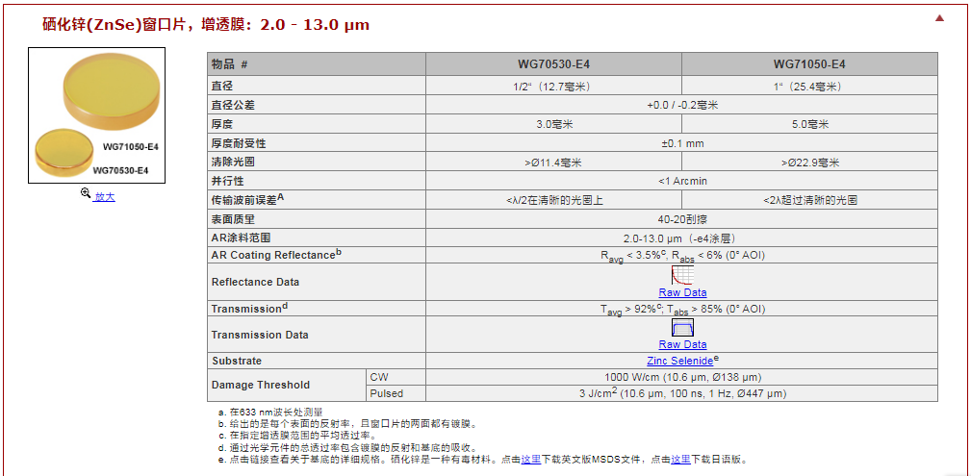
Task: Select the WG70530-E4 column header
Action: [x=553, y=64]
